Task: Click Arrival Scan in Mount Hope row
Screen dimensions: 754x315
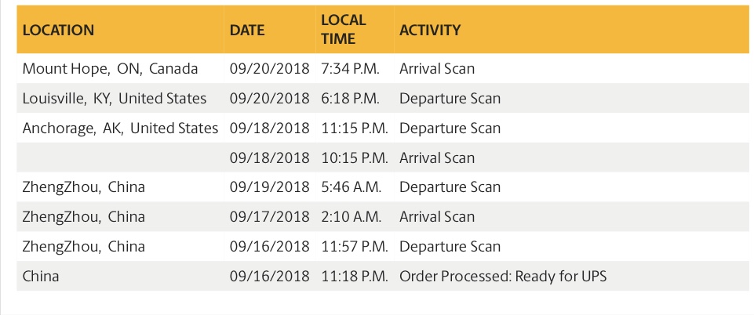Action: coord(437,69)
